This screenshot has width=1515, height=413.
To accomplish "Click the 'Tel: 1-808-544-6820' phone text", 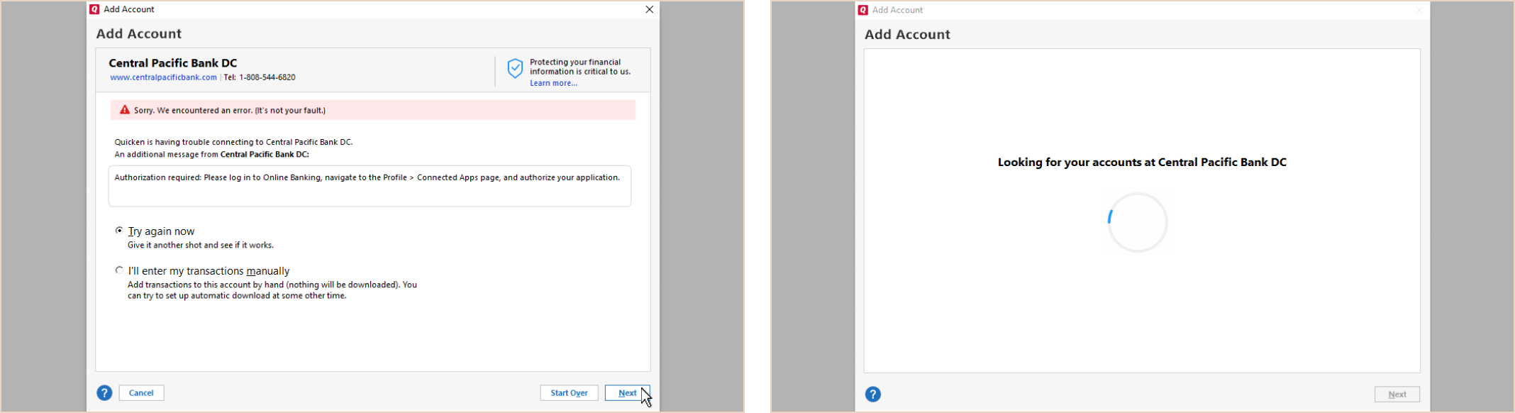I will 260,77.
